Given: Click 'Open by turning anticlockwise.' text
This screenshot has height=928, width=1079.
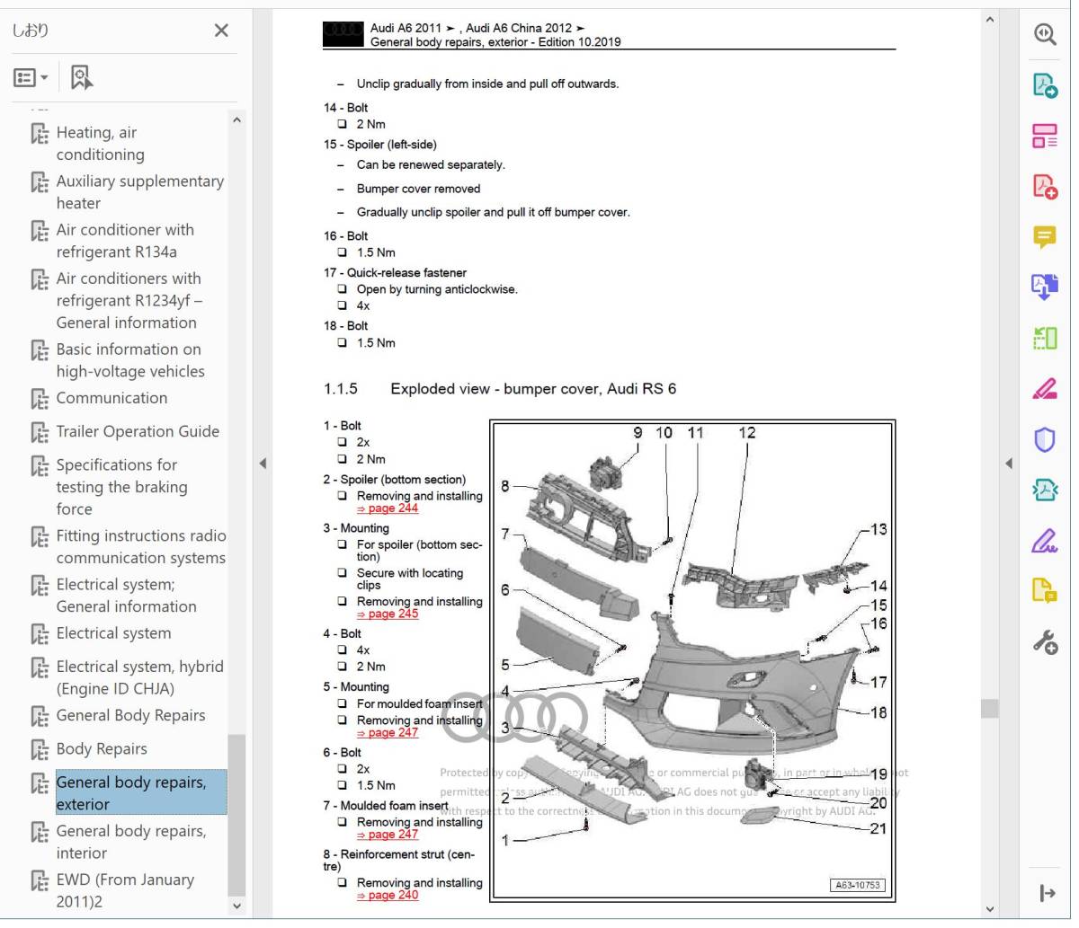Looking at the screenshot, I should pyautogui.click(x=437, y=289).
